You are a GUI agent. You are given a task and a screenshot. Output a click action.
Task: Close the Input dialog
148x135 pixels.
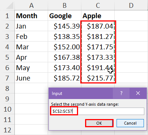tap(138, 93)
